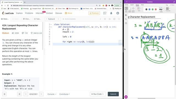The image size is (176, 99).
Task: Expand the Console panel dropdown
Action: tap(52, 94)
